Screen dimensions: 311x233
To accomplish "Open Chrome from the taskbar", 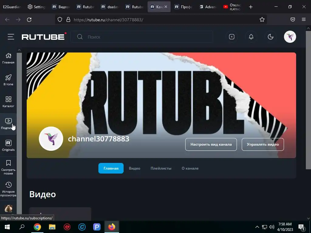I will point(37,227).
